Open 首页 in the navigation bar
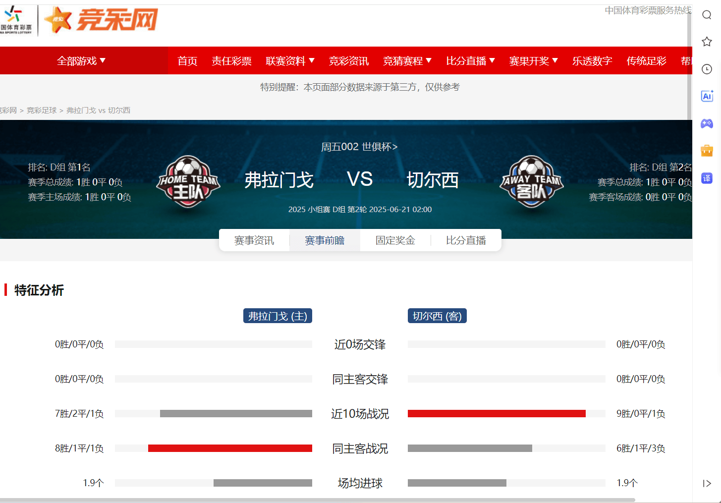The image size is (721, 503). [187, 61]
